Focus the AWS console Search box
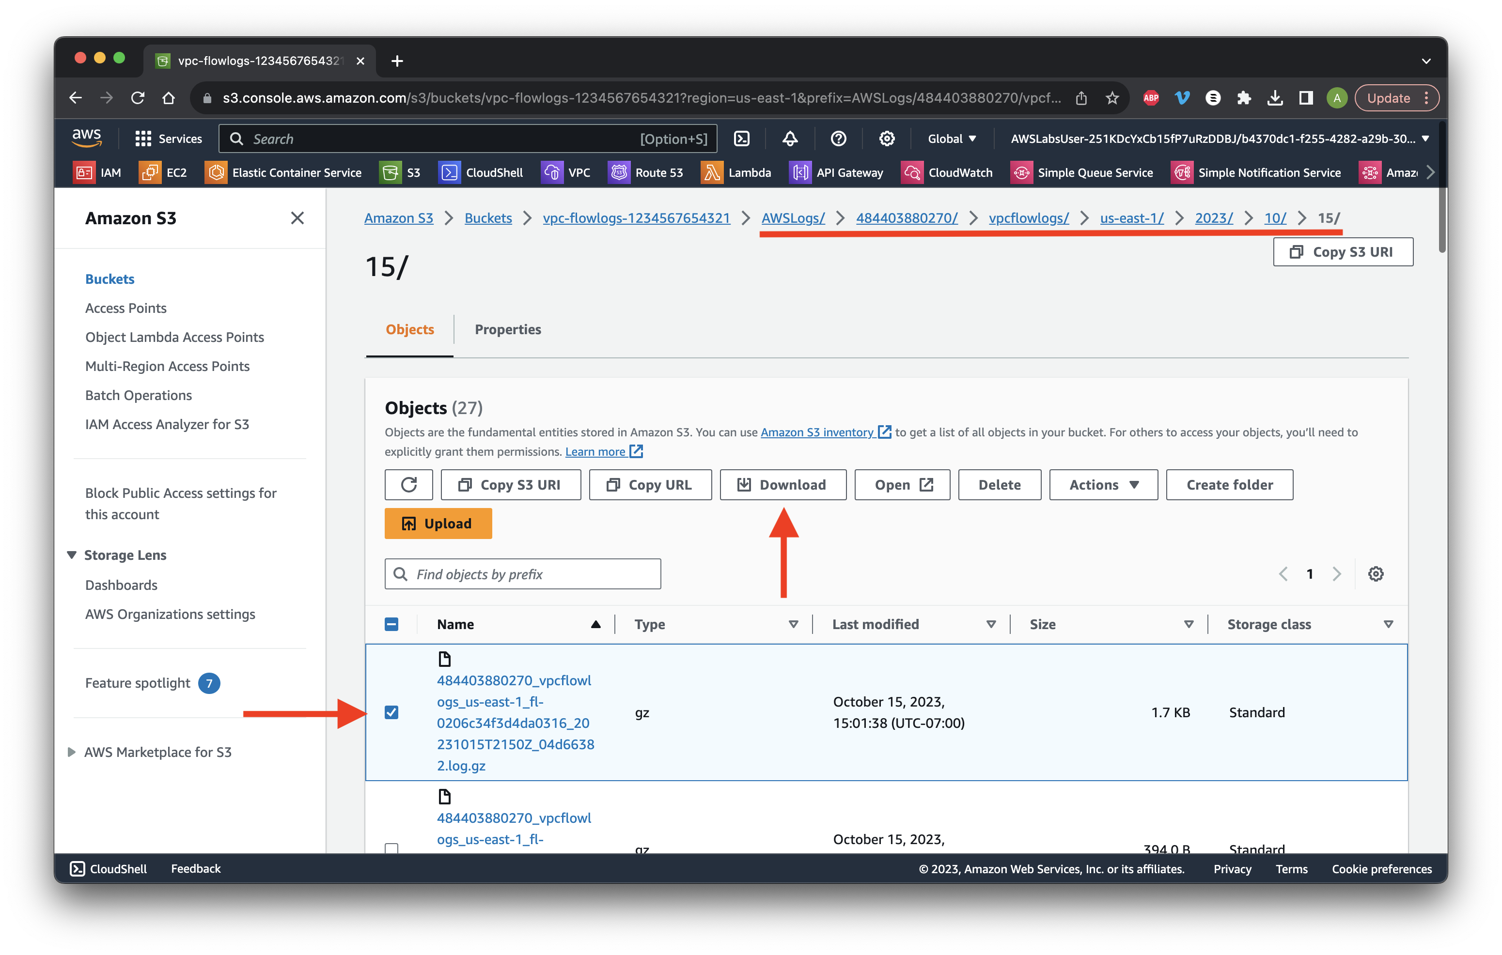1502x955 pixels. [468, 139]
